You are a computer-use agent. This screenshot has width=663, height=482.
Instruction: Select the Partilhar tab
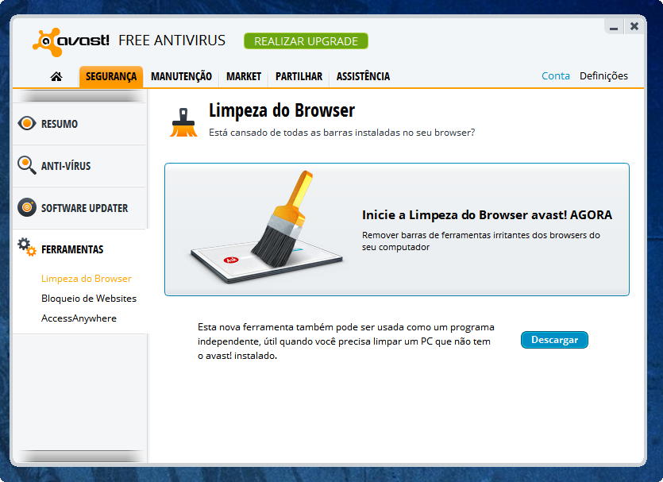pos(299,76)
